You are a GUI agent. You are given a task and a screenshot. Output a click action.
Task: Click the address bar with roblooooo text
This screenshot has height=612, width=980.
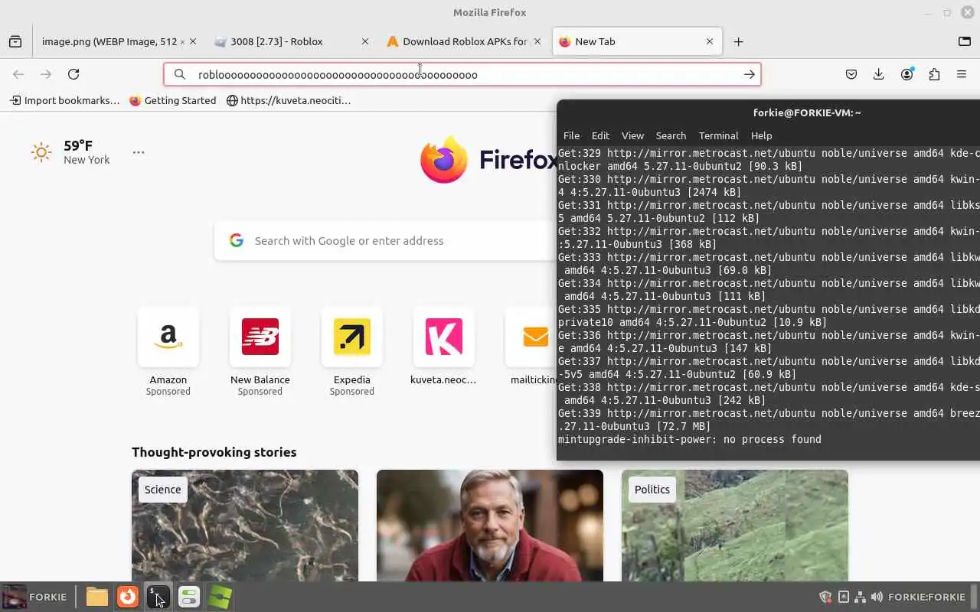462,74
